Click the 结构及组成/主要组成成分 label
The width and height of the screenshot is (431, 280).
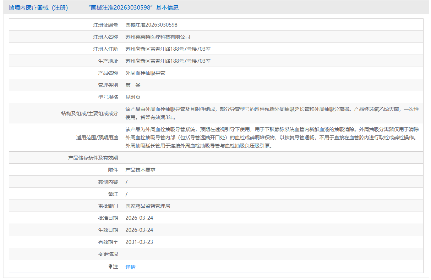point(89,113)
